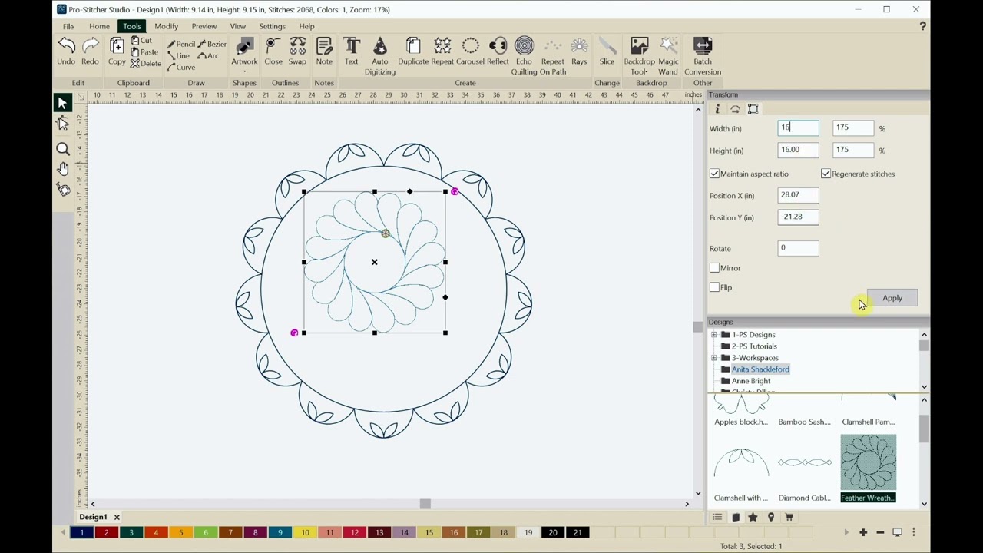
Task: Open the Settings tab
Action: click(272, 26)
